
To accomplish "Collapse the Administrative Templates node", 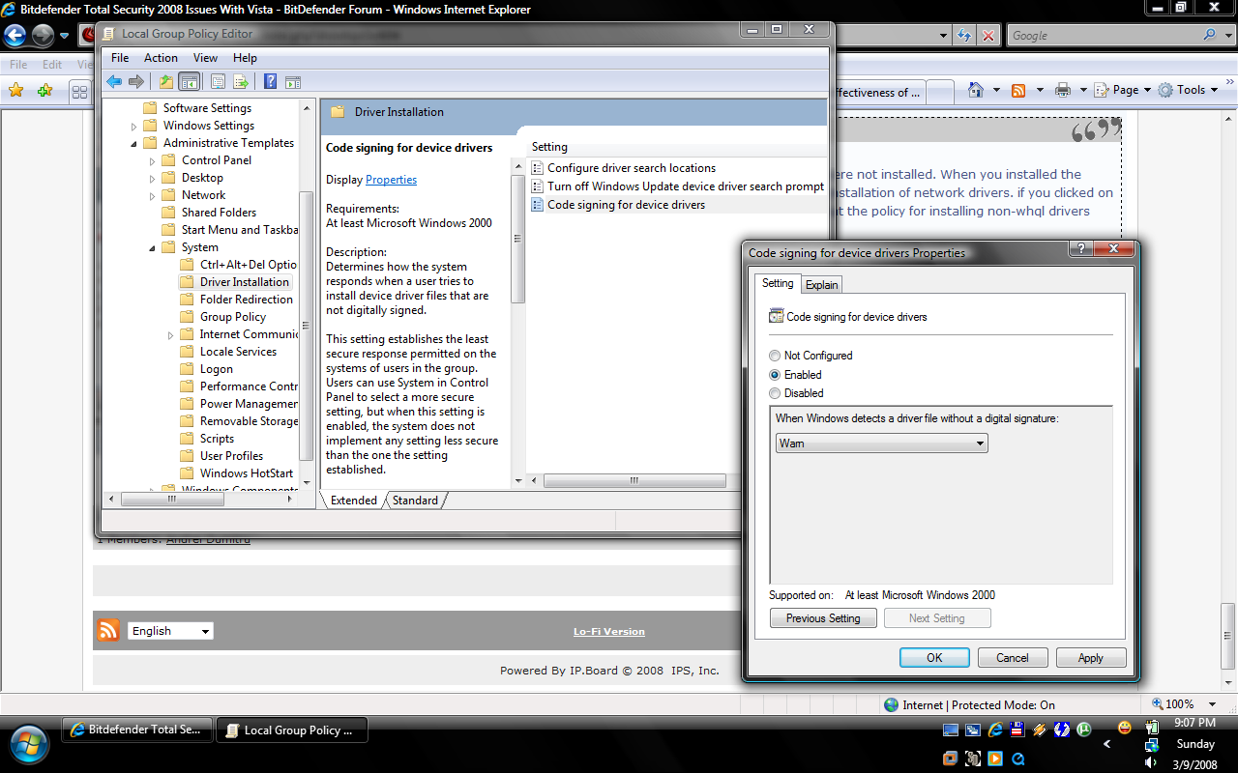I will [x=133, y=144].
